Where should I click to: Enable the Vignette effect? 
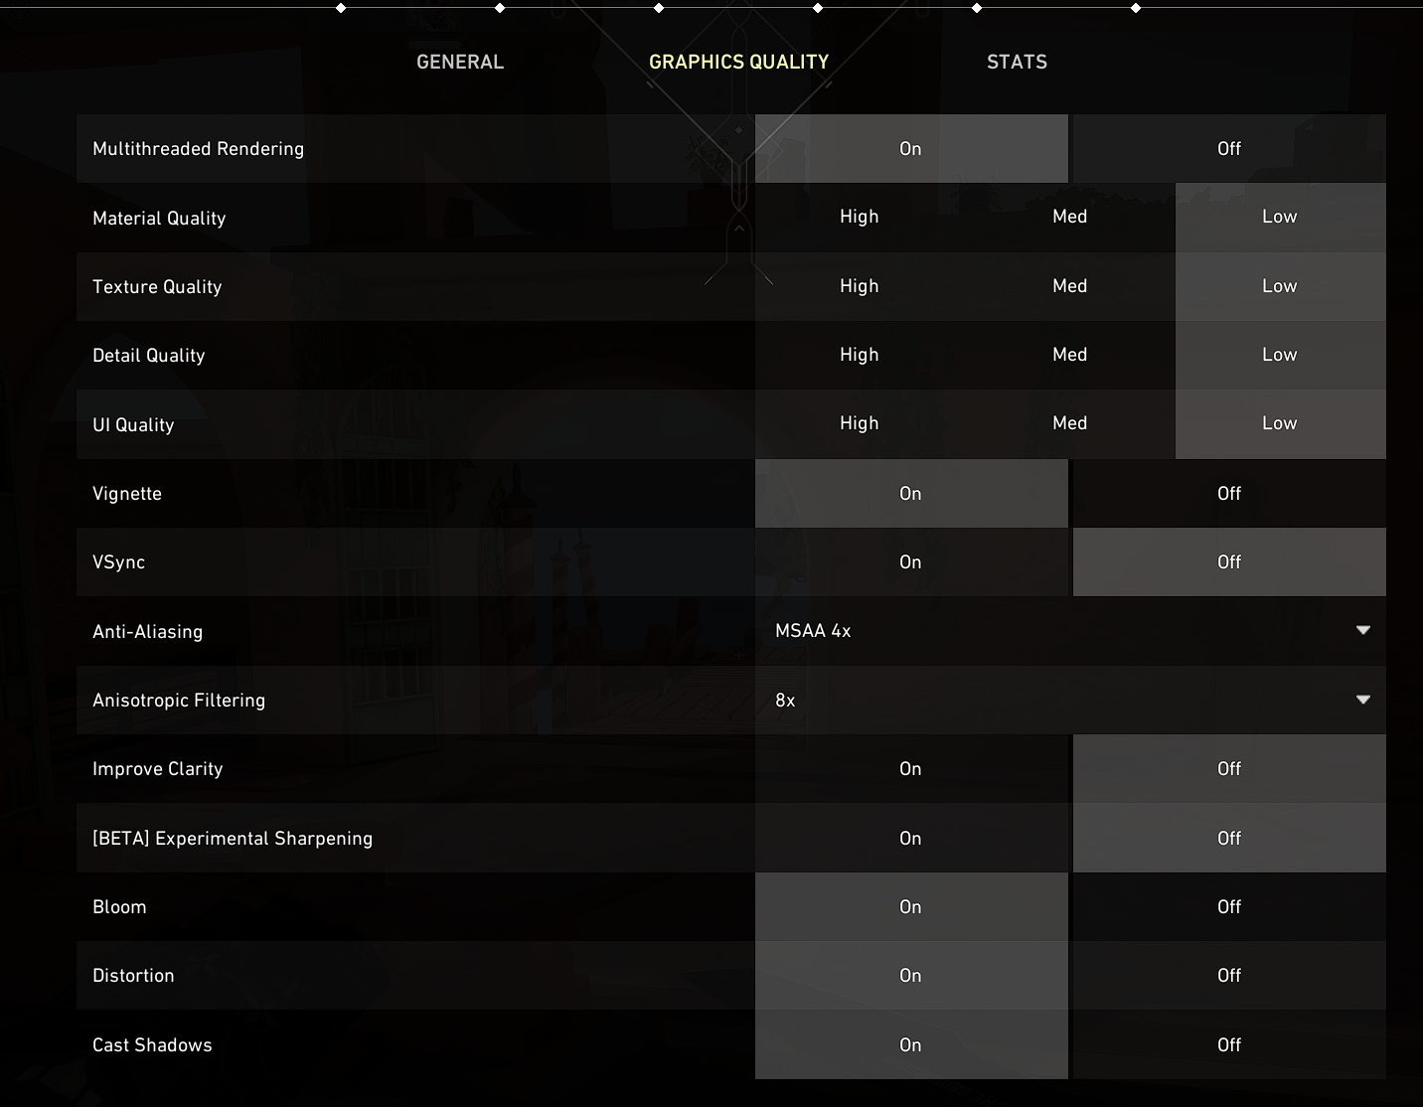(911, 493)
